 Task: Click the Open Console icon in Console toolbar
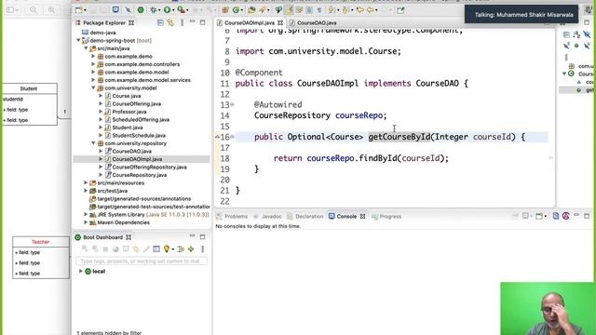coord(539,216)
